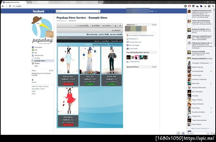216x142 pixels.
Task: Click Get Updates via RSS
Action: [38, 89]
